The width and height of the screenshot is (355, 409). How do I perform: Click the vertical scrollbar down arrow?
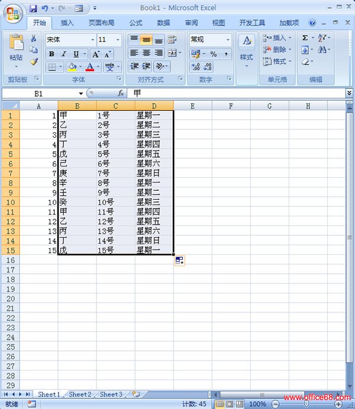pos(350,386)
